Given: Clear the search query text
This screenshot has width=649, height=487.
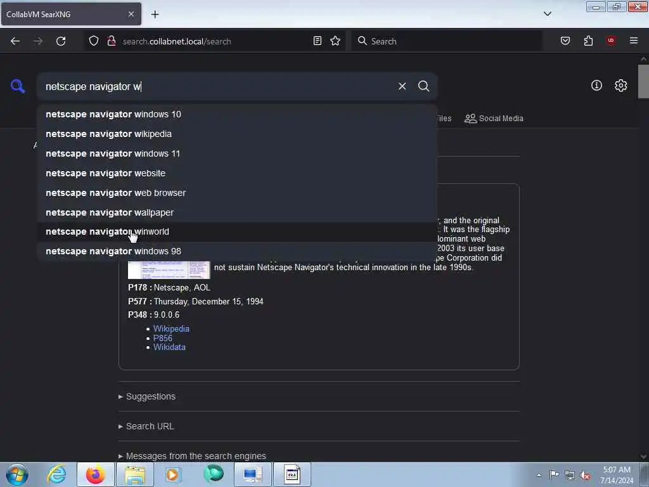Looking at the screenshot, I should click(x=402, y=86).
